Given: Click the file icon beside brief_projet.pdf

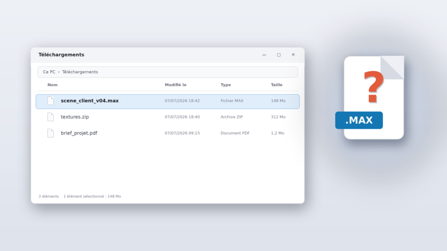Looking at the screenshot, I should pos(51,133).
